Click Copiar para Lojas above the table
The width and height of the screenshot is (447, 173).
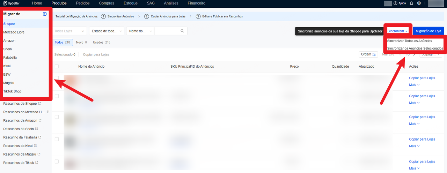pos(96,54)
